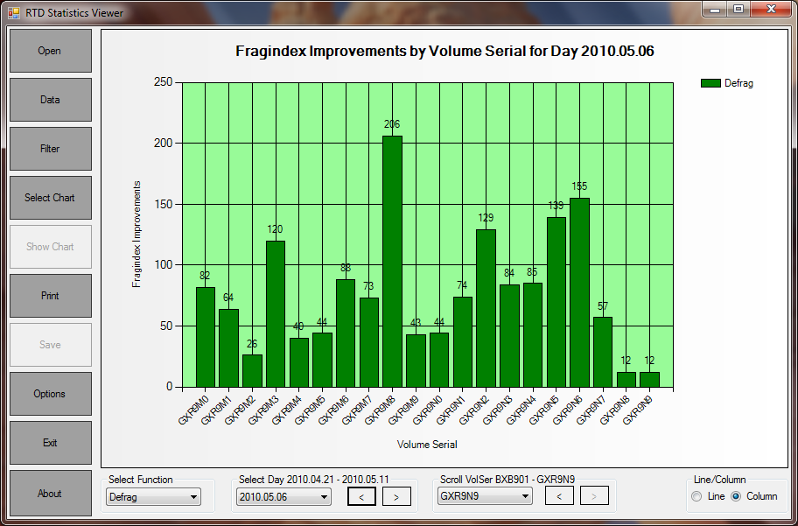
Task: Click the tallest bar labeled 206
Action: click(x=392, y=261)
